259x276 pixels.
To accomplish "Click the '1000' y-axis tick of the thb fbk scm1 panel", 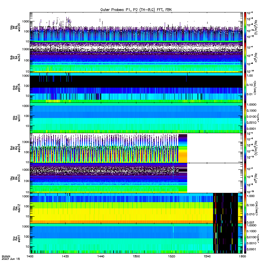I will 26,106.
